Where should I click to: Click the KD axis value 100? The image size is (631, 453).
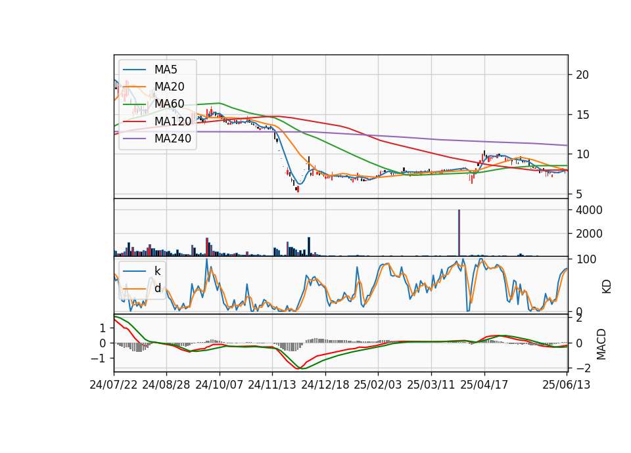pos(586,259)
